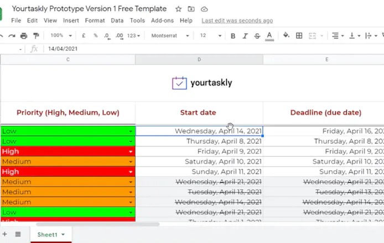
Task: Open priority dropdown in April 14 row
Action: click(131, 131)
